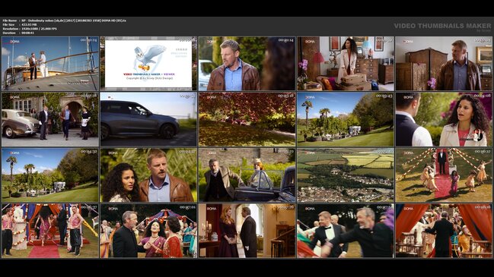Click the File Name text line
Viewport: 494px width, 277px height.
64,20
